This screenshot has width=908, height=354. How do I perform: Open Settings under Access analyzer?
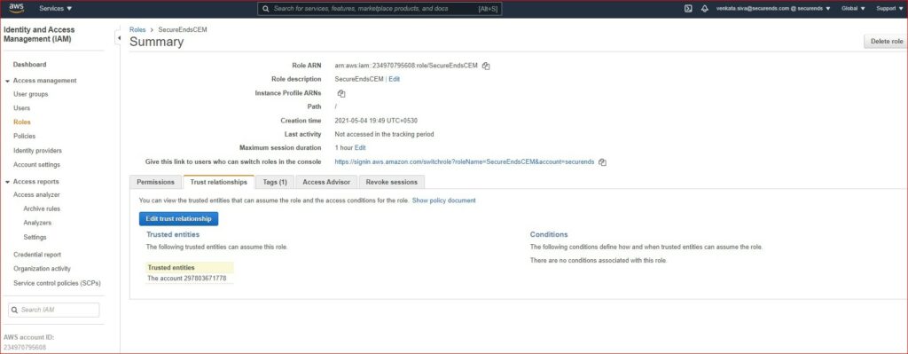coord(35,237)
